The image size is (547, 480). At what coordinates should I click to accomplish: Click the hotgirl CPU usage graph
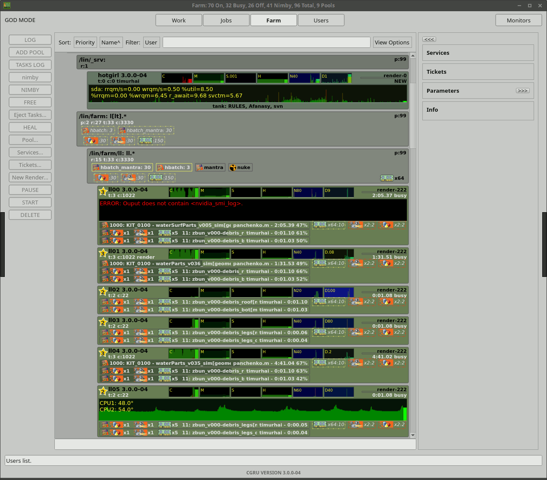[x=177, y=78]
